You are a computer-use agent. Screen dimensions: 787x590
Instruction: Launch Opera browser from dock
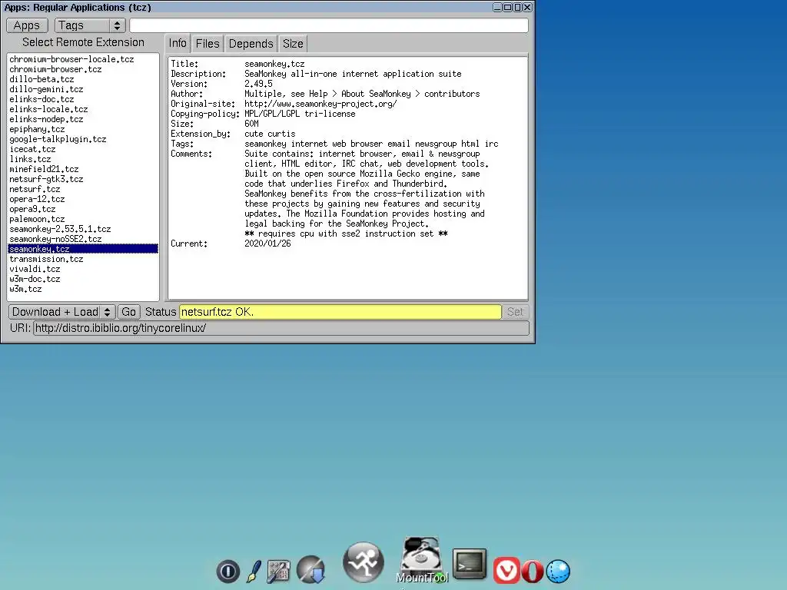(533, 571)
